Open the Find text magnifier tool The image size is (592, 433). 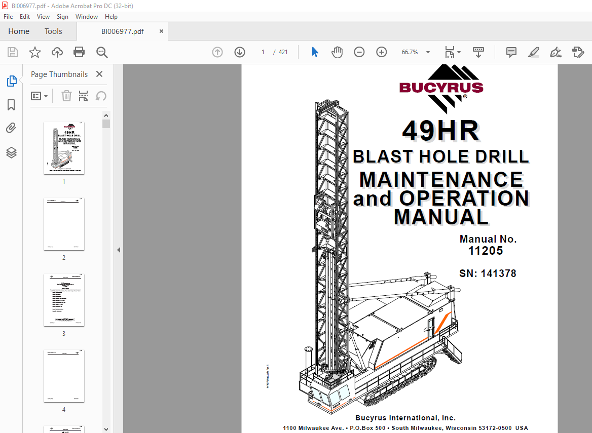click(x=102, y=52)
